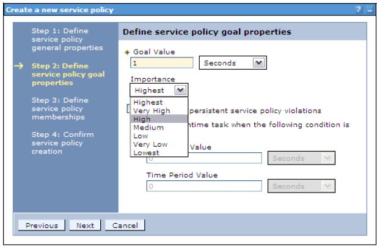This screenshot has width=377, height=247.
Task: Click the Goal Value input field
Action: point(161,63)
